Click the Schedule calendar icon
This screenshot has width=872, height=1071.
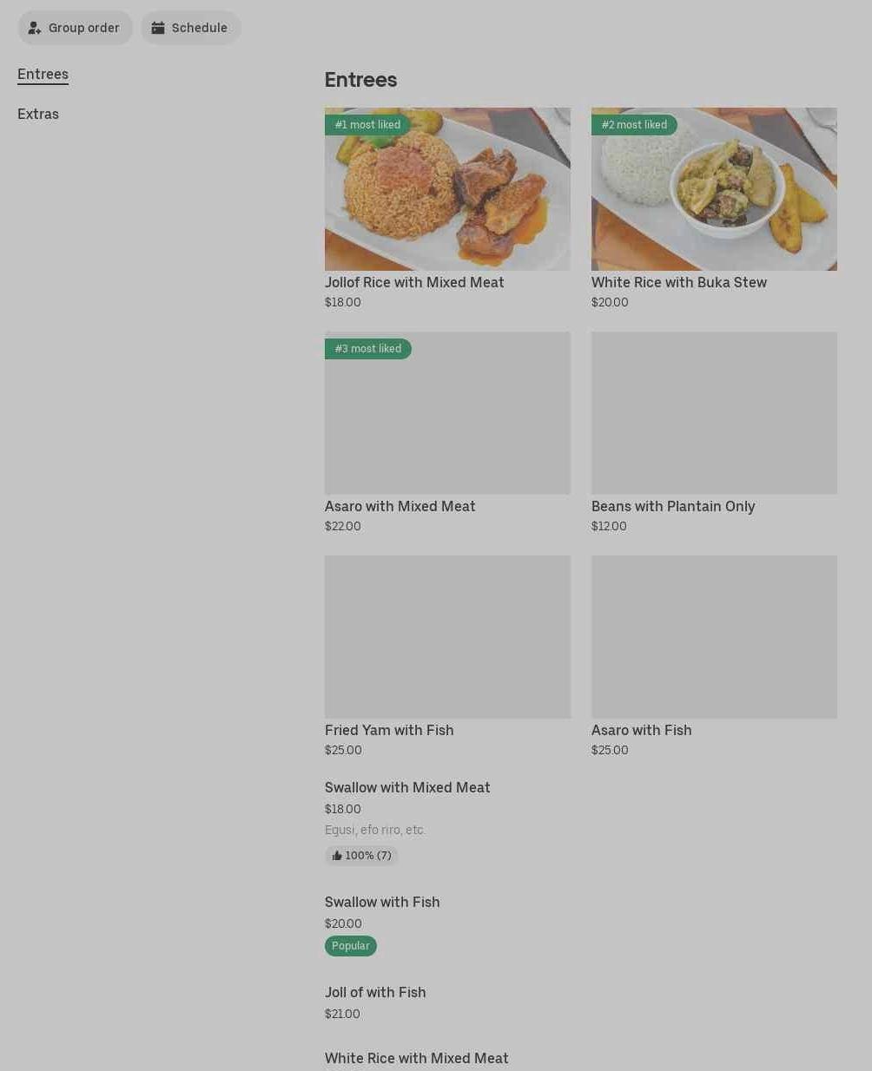tap(158, 28)
